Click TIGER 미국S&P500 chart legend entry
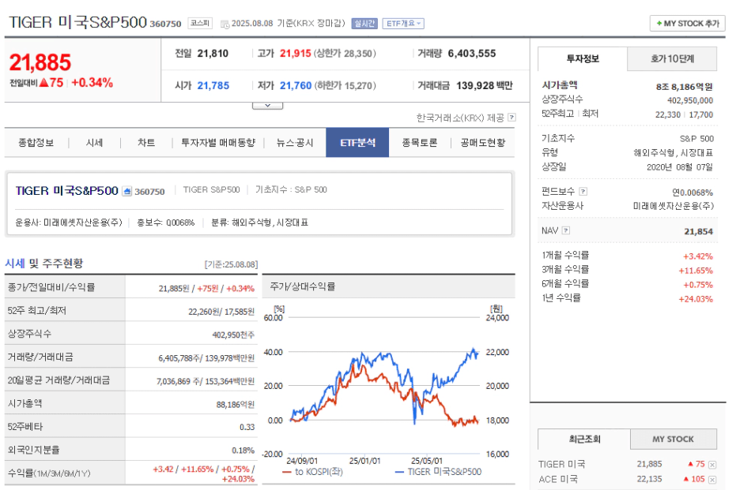The height and width of the screenshot is (490, 736). pos(439,472)
